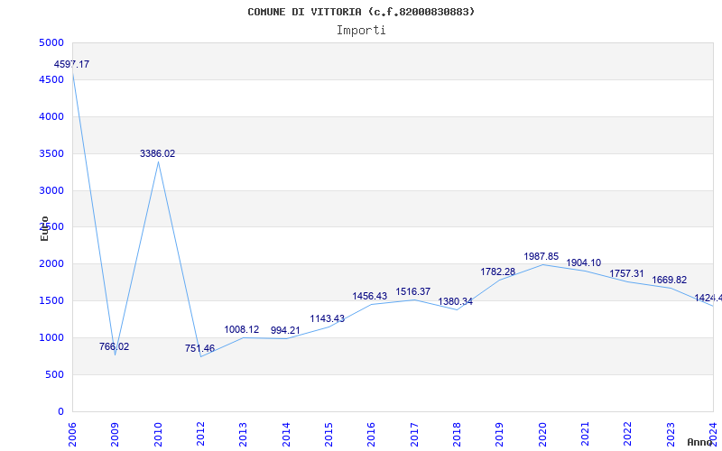The width and height of the screenshot is (722, 451).
Task: Click y-axis tick label 500
Action: pos(57,374)
